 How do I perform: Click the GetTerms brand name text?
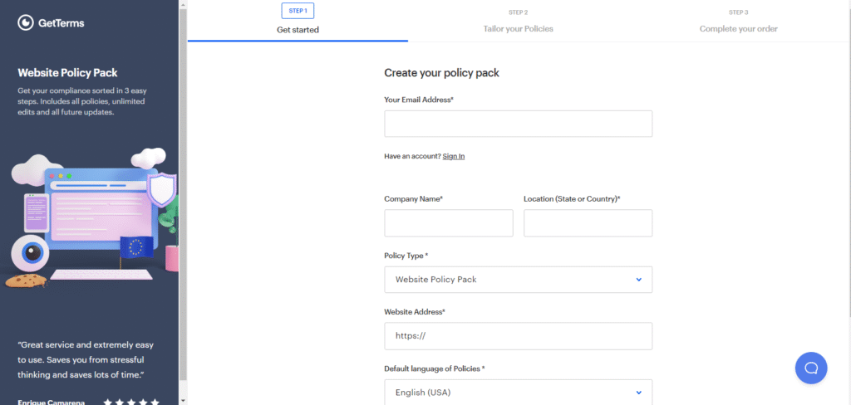(x=61, y=23)
